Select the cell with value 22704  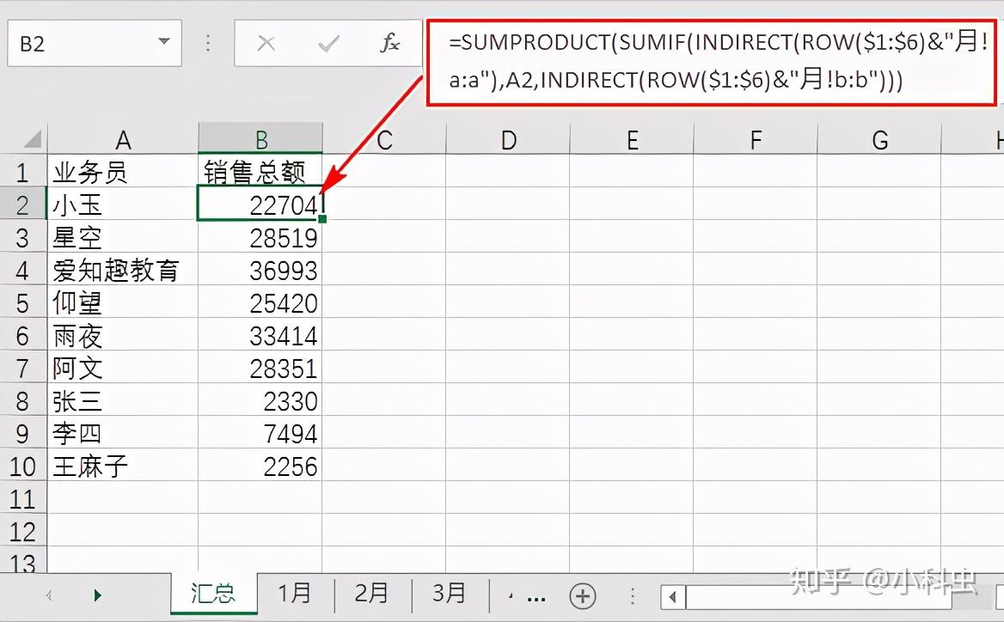tap(260, 204)
